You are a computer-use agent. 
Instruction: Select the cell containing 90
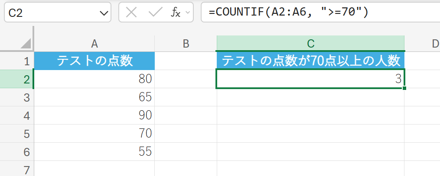(94, 115)
